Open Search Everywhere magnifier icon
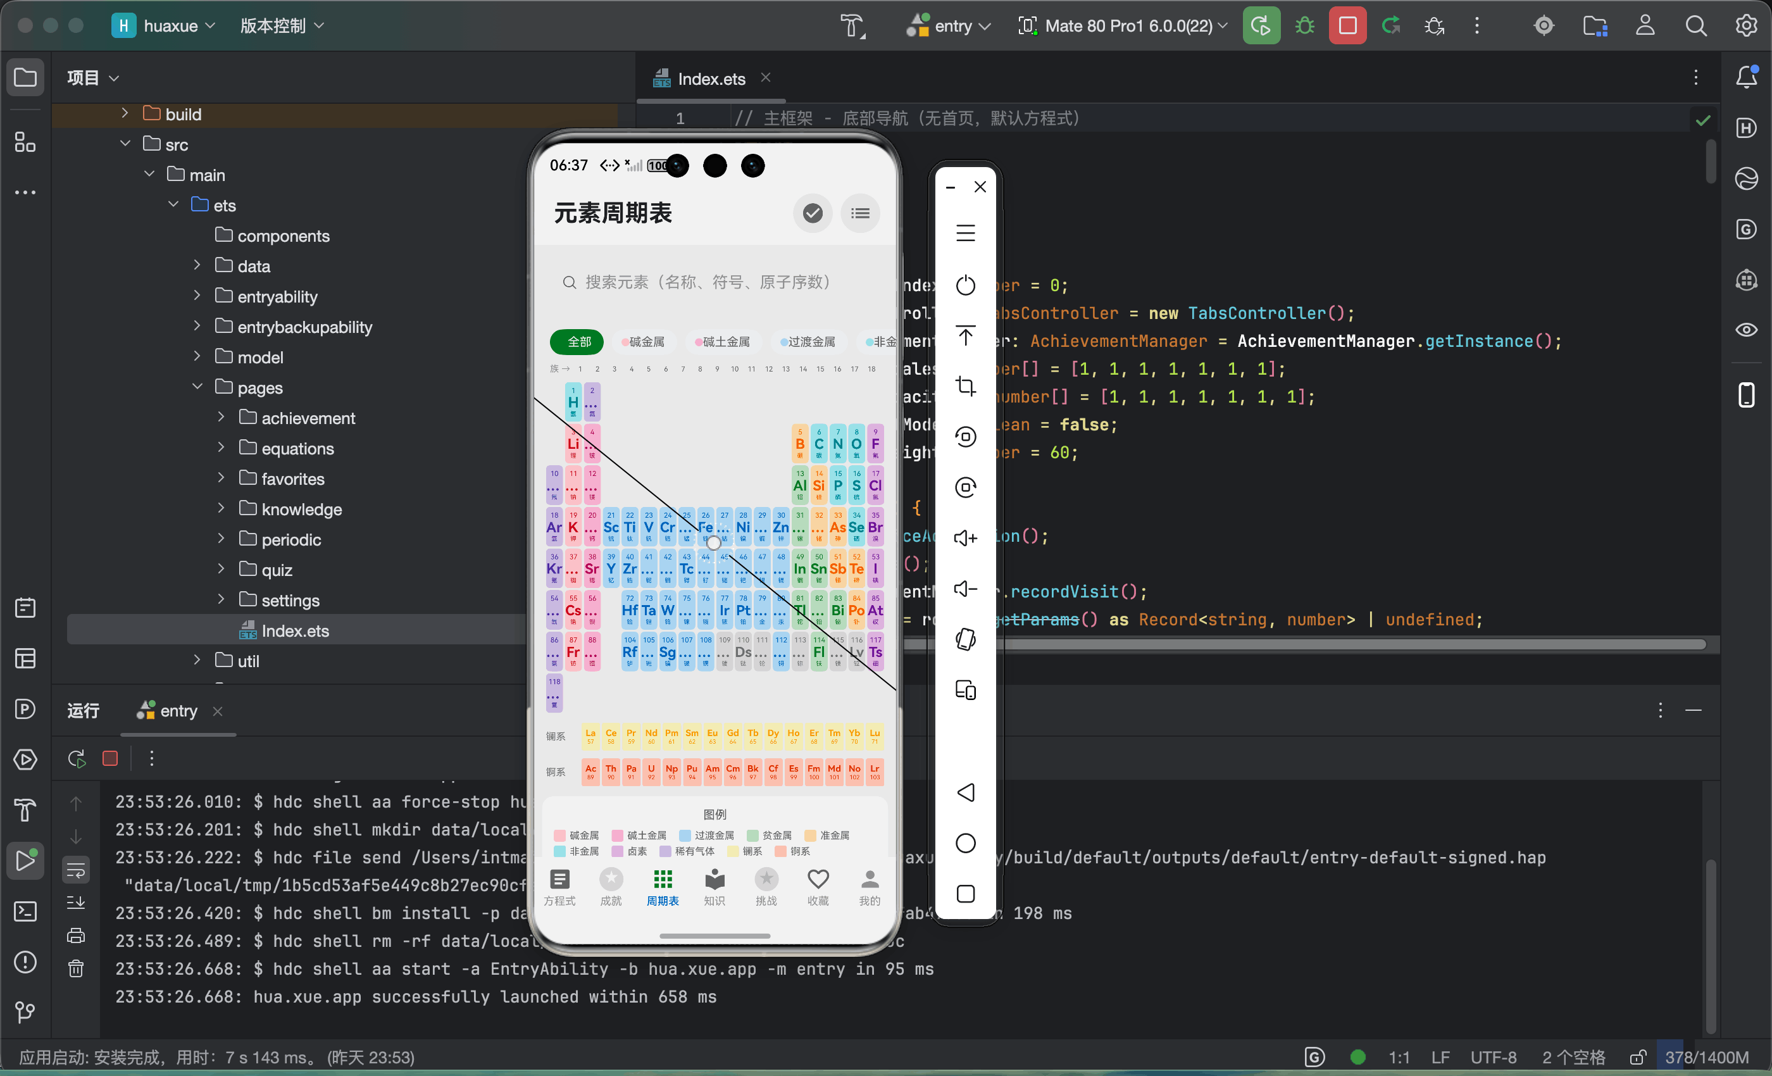The image size is (1772, 1076). pyautogui.click(x=1696, y=26)
